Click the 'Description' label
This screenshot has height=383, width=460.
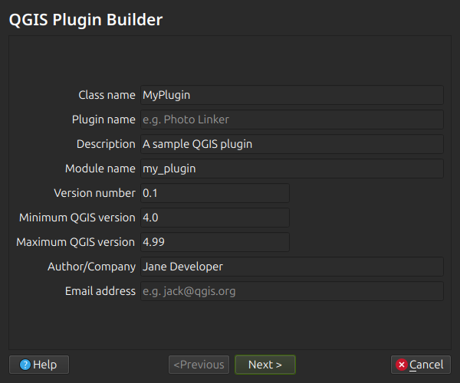point(106,144)
